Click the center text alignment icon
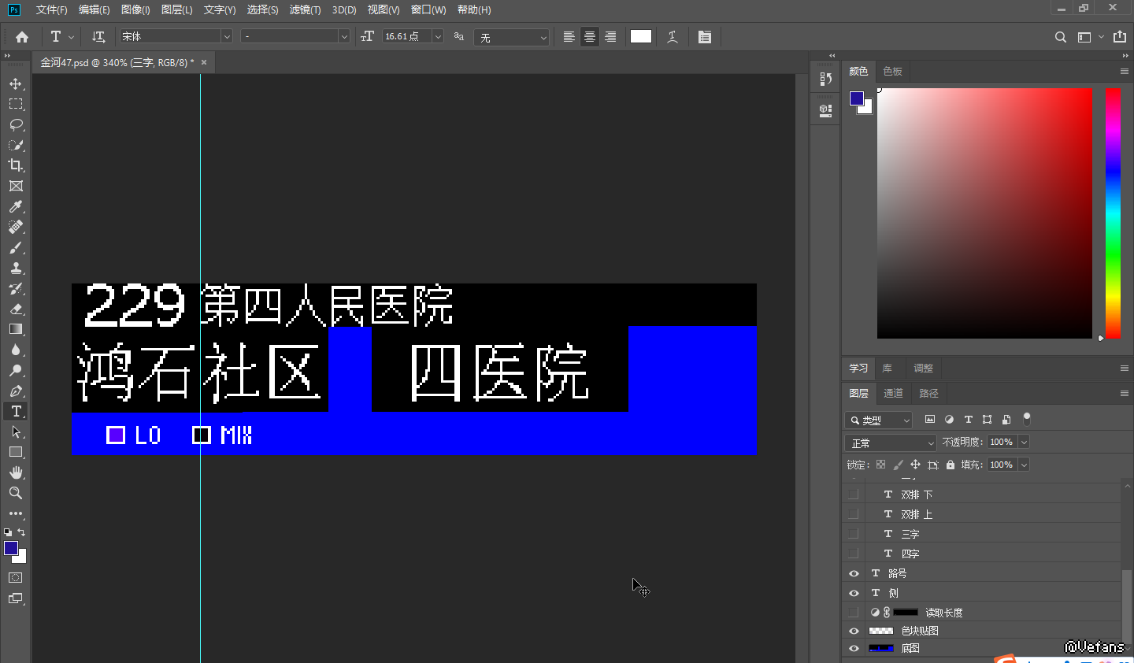Screen dimensions: 1134x663 pos(589,37)
